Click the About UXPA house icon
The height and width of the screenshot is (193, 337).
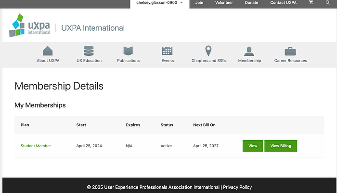(x=48, y=51)
